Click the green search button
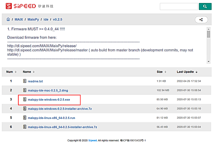 point(205,6)
